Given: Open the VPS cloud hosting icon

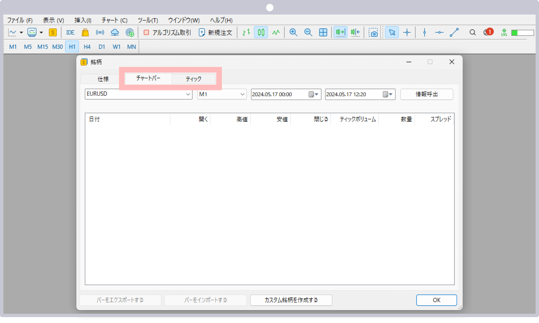Looking at the screenshot, I should [115, 33].
